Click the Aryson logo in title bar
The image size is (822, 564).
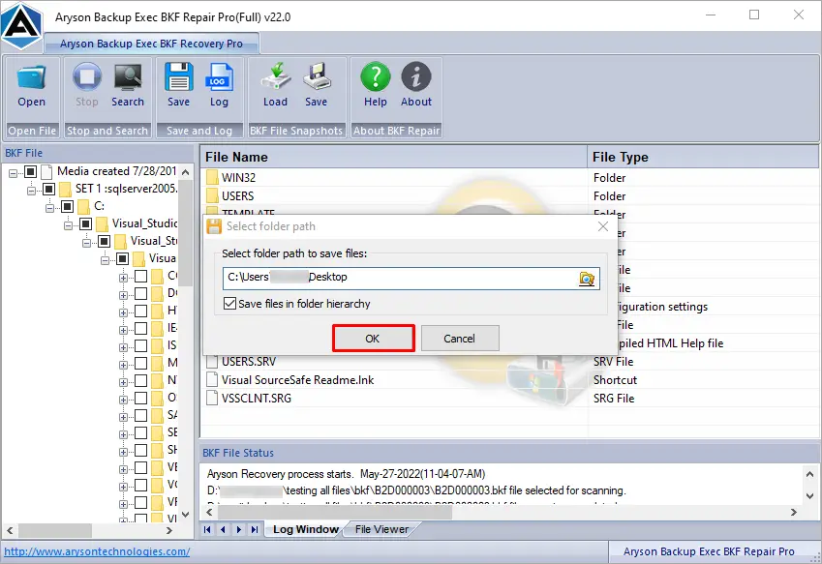click(21, 24)
